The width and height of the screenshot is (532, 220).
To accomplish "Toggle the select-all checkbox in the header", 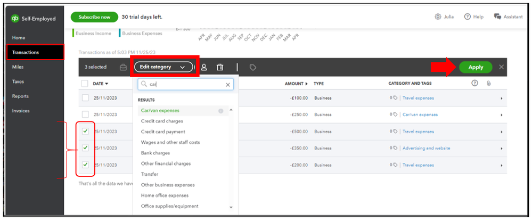I will [x=85, y=84].
